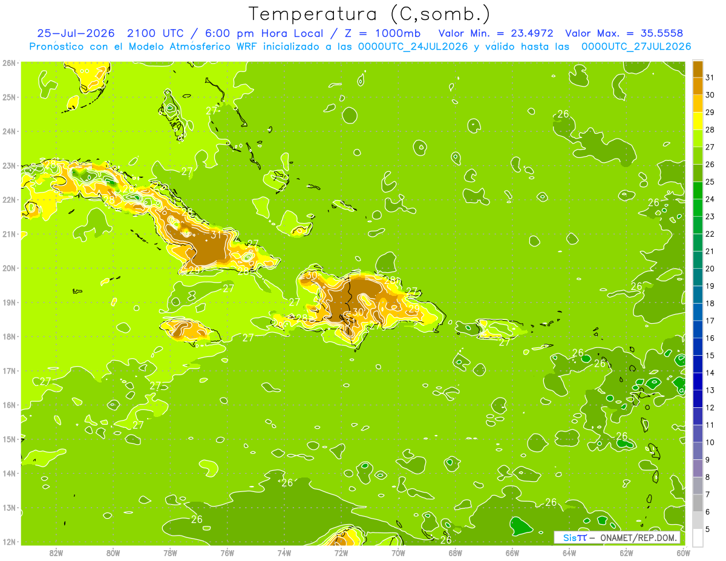Click the brown color bar segment above 31
The height and width of the screenshot is (561, 726).
(x=698, y=69)
